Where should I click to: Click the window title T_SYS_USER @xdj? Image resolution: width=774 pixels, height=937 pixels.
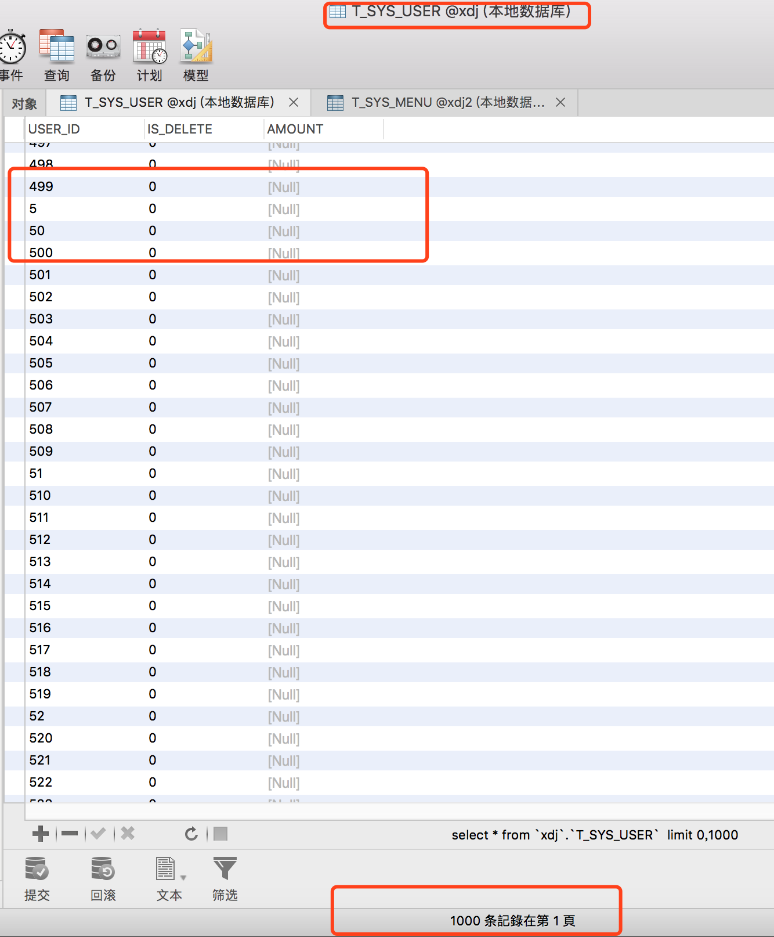[x=461, y=11]
